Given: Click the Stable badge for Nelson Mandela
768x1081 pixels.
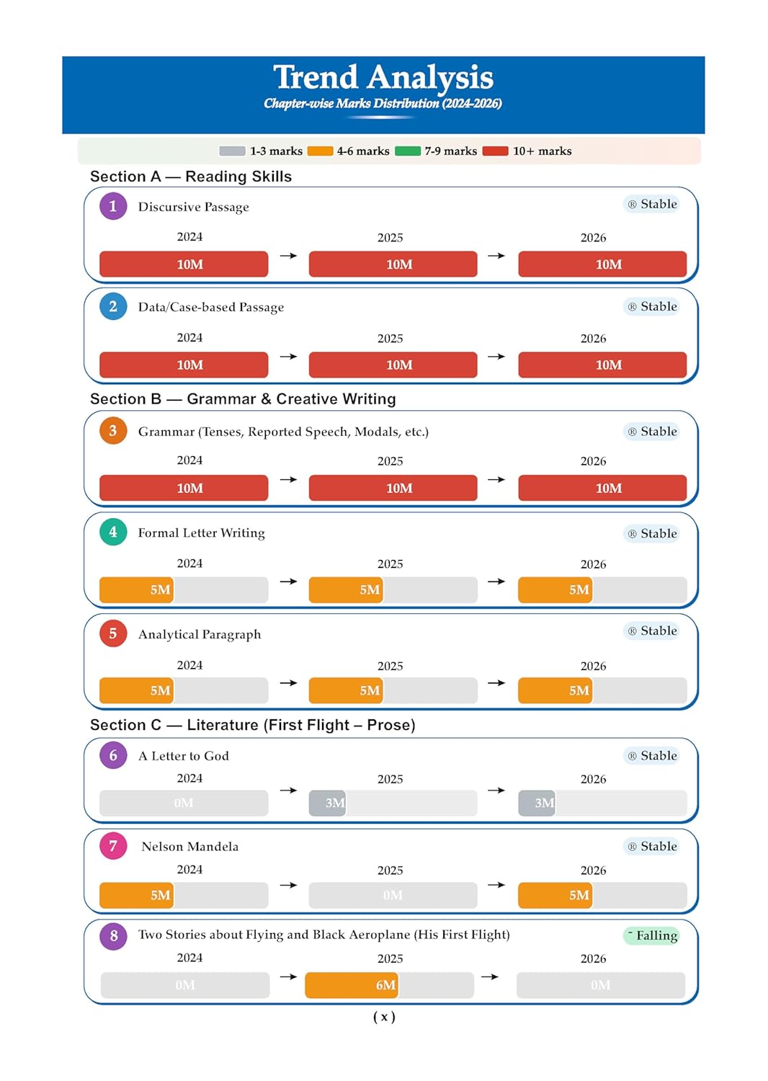Looking at the screenshot, I should coord(652,846).
